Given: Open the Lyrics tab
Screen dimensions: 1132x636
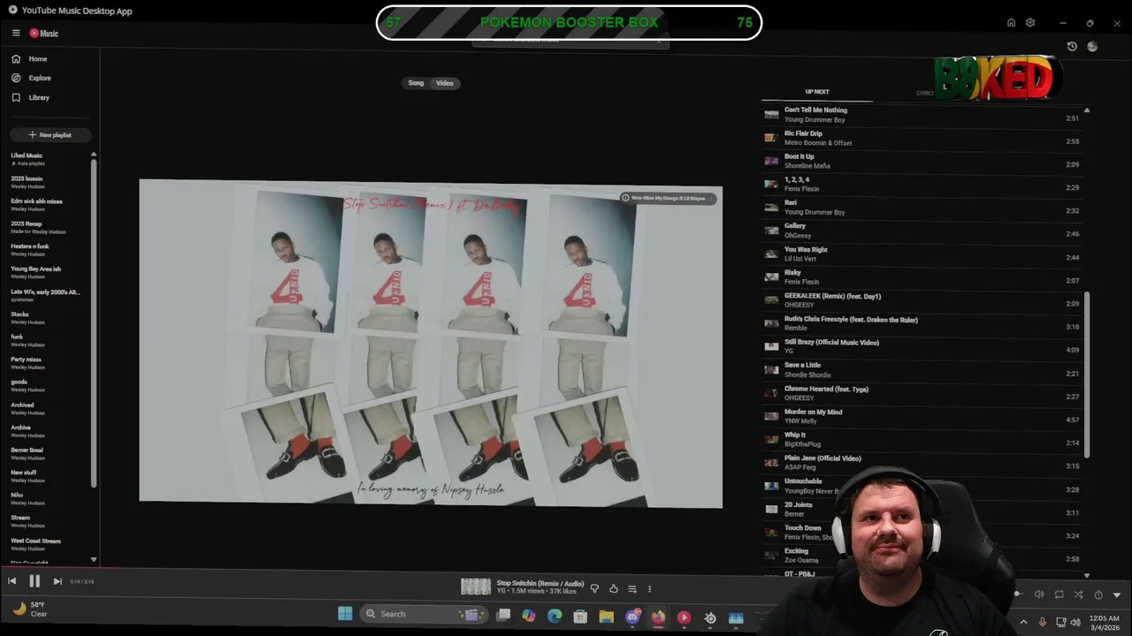Looking at the screenshot, I should pos(924,92).
